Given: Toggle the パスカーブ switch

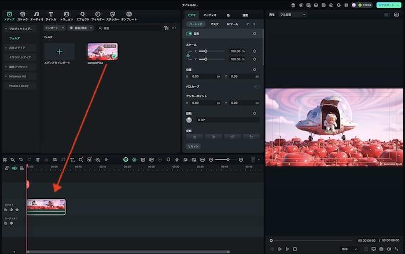Looking at the screenshot, I should coord(256,86).
